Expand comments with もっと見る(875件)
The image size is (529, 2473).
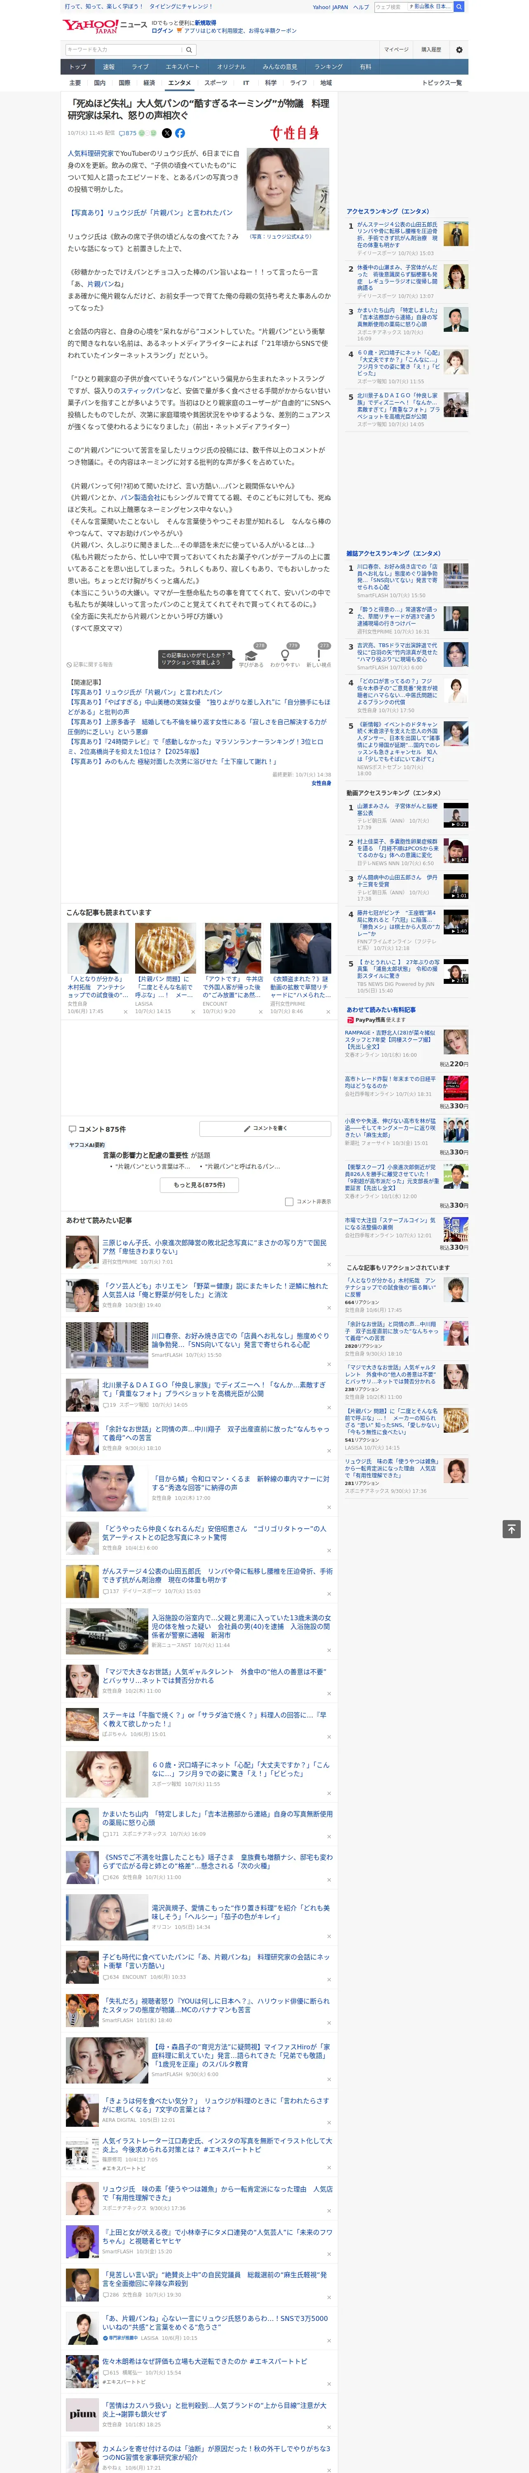pyautogui.click(x=200, y=1185)
